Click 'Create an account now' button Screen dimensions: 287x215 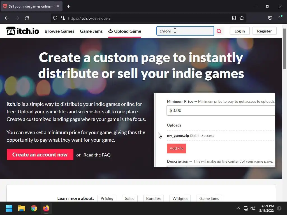(x=40, y=155)
